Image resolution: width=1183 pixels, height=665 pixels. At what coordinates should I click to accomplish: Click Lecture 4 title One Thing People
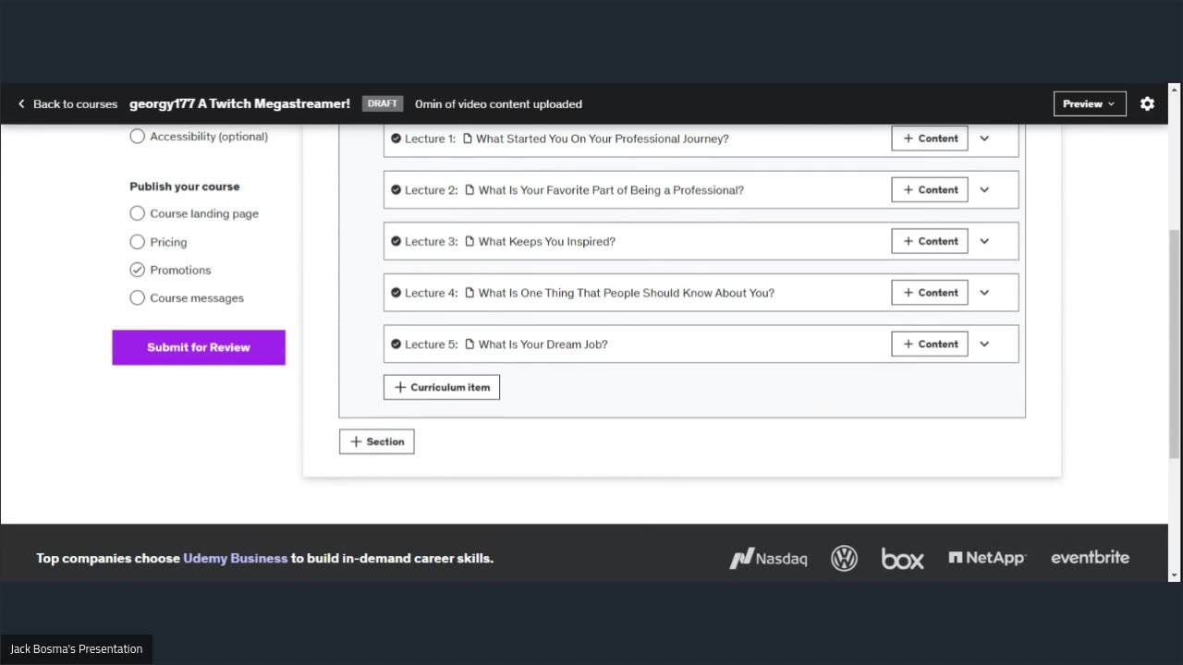(627, 293)
